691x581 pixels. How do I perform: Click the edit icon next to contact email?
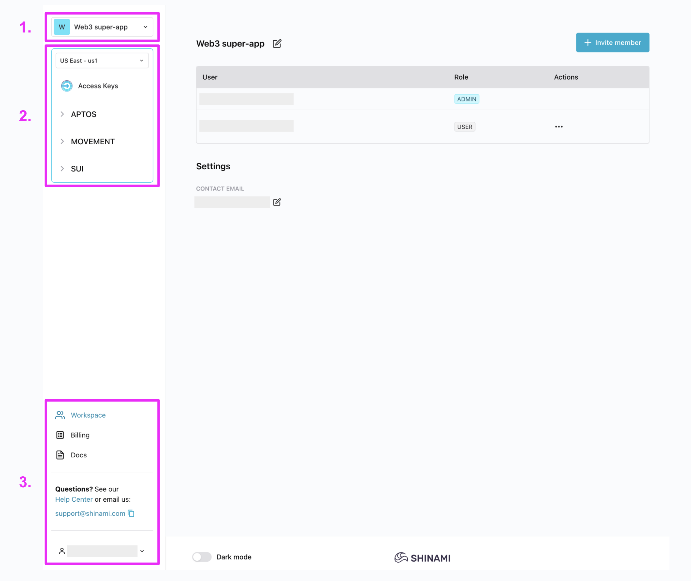[x=277, y=202]
